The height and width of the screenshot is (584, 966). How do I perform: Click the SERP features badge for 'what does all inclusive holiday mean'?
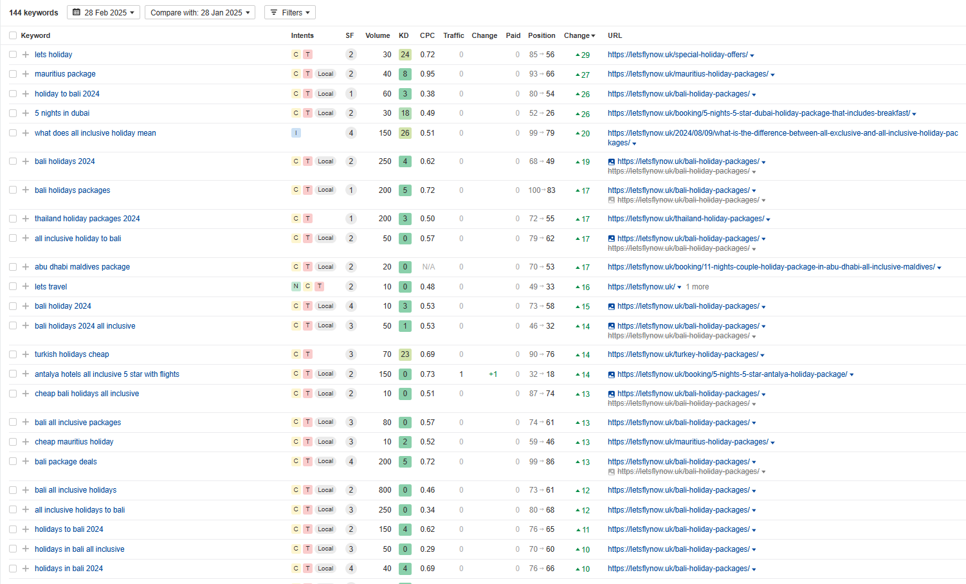pos(351,133)
